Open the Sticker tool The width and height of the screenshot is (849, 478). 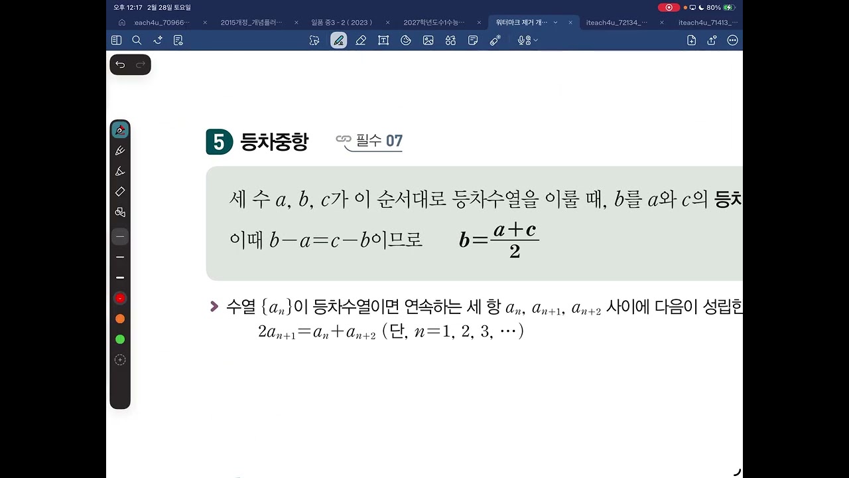406,40
